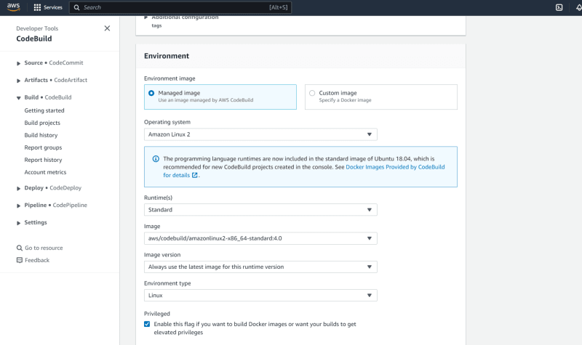Open the CloudShell terminal icon
The width and height of the screenshot is (582, 345).
pos(559,7)
